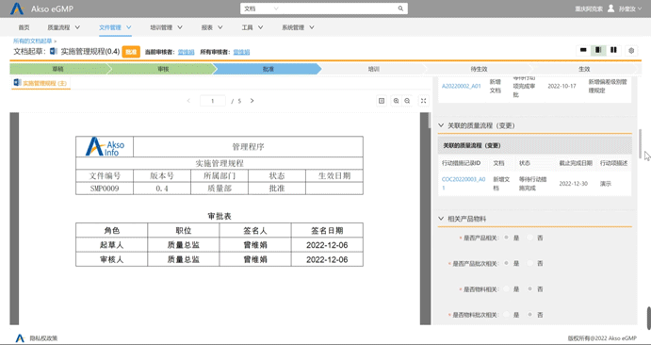Click the 2022-12-30 date cell
The width and height of the screenshot is (651, 345).
tap(574, 184)
